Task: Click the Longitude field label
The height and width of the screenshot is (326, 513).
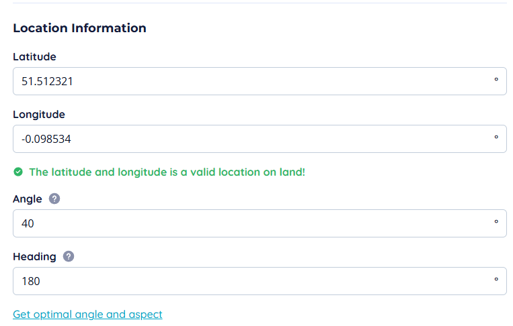Action: click(39, 115)
